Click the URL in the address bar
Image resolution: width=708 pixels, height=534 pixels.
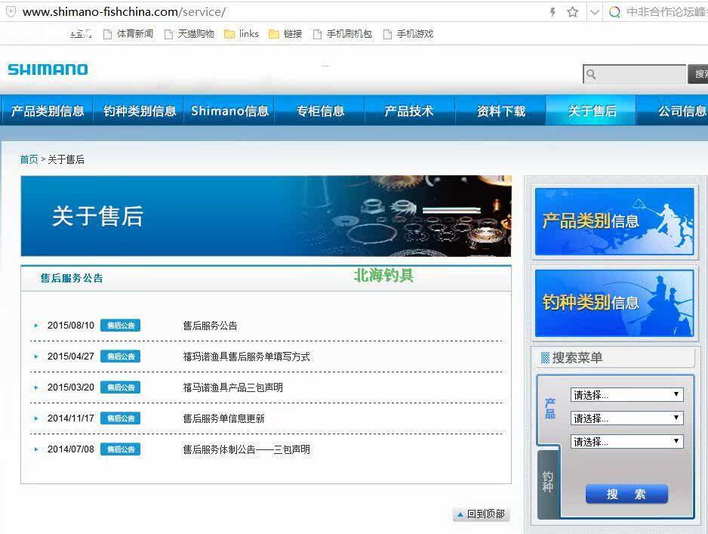(x=124, y=12)
